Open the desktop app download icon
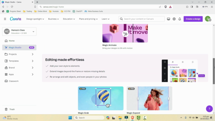Image resolution: width=215 pixels, height=121 pixels. [x=168, y=19]
